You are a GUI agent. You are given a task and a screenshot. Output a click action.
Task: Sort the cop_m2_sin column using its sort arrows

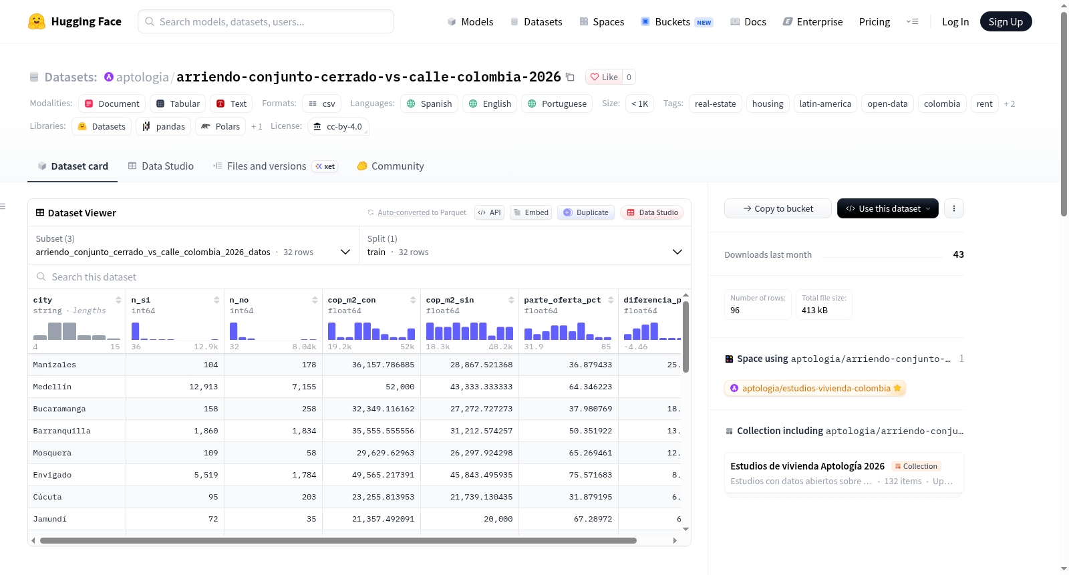pyautogui.click(x=511, y=300)
